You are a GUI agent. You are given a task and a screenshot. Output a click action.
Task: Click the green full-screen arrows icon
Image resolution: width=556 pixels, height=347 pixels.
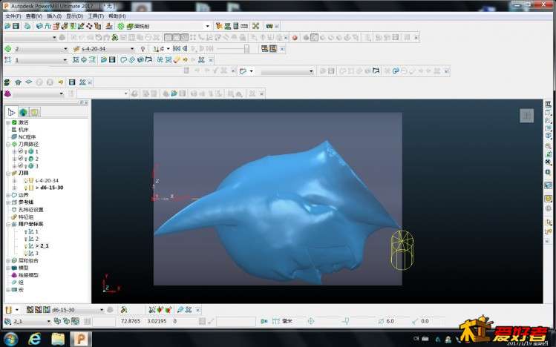[x=255, y=26]
